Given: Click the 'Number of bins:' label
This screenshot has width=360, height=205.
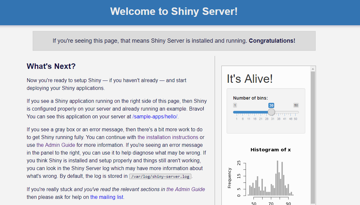Looking at the screenshot, I should click(x=250, y=98).
